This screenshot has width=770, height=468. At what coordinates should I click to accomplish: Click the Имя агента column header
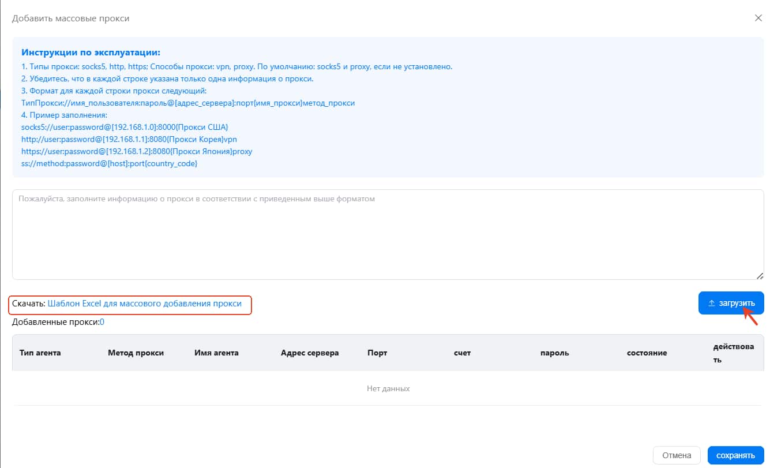pyautogui.click(x=216, y=353)
